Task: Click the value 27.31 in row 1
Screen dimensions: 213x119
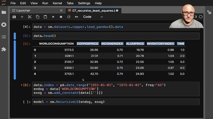Action: pyautogui.click(x=94, y=56)
